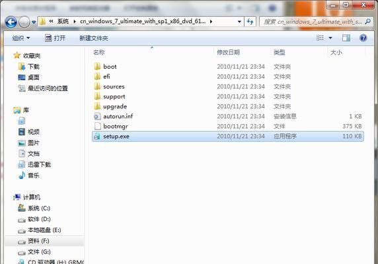The height and width of the screenshot is (264, 378).
Task: Select the bootmgr file
Action: pos(227,126)
